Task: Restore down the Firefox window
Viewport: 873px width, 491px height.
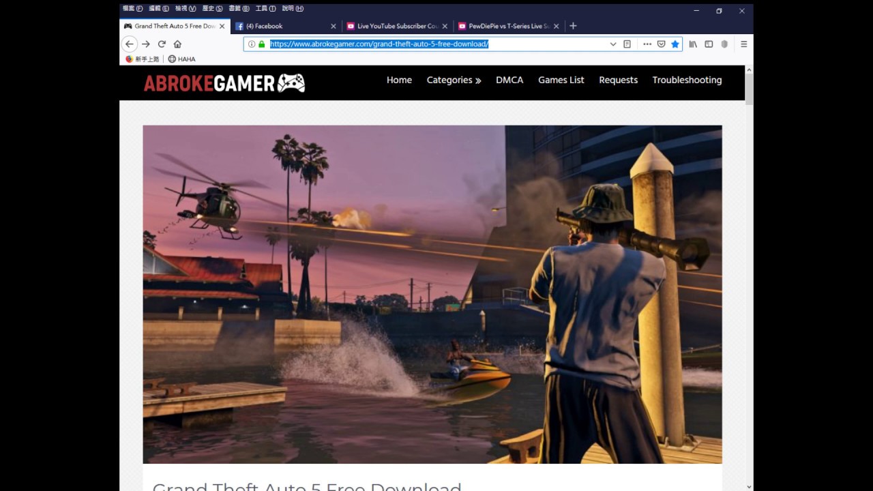Action: tap(719, 11)
